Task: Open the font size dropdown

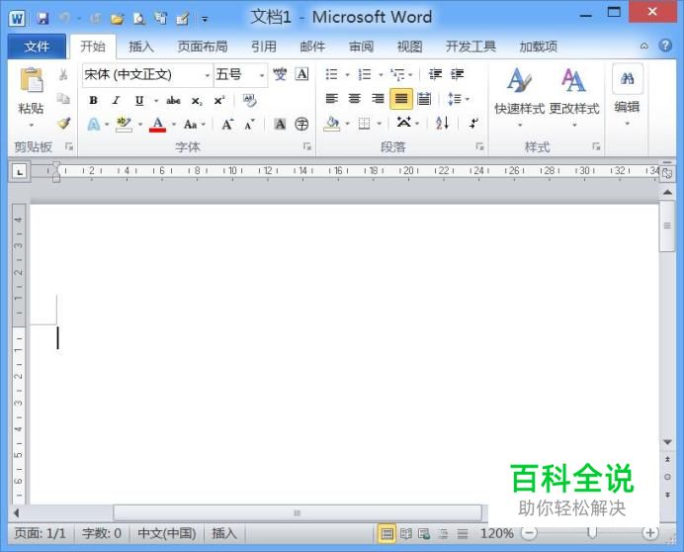Action: pos(262,75)
